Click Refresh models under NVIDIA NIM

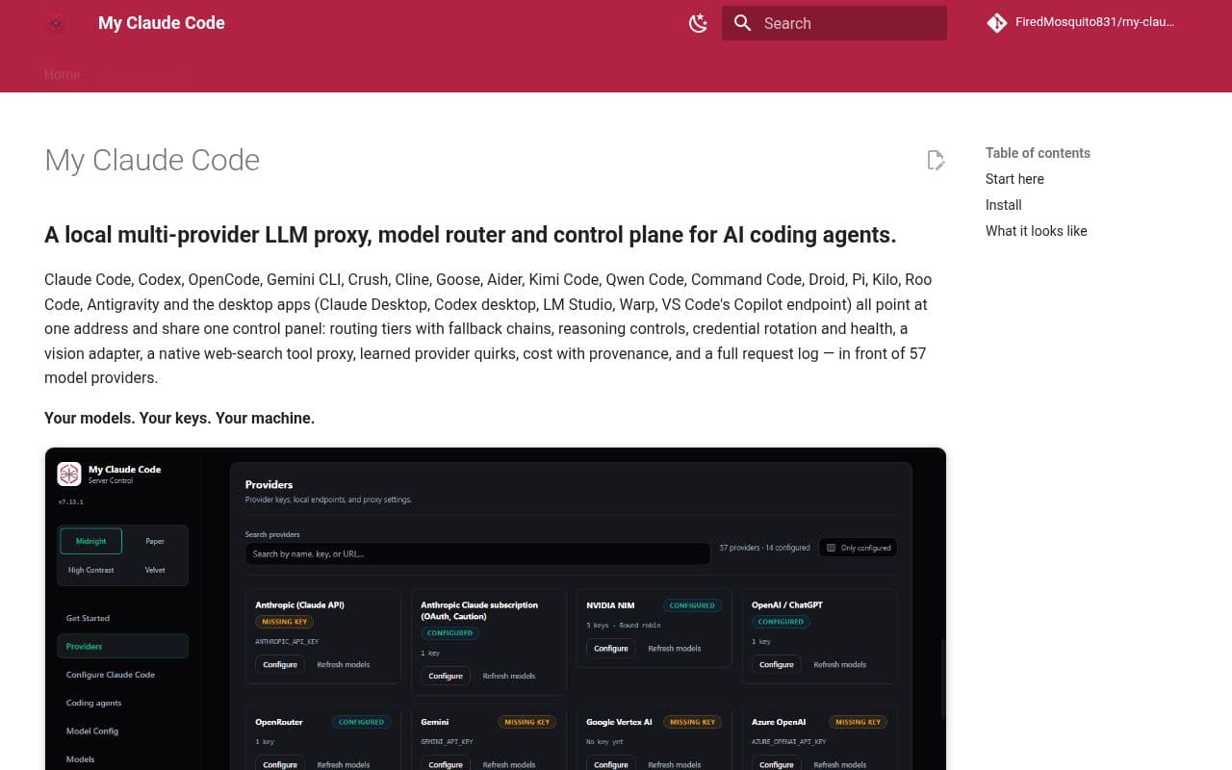tap(675, 649)
